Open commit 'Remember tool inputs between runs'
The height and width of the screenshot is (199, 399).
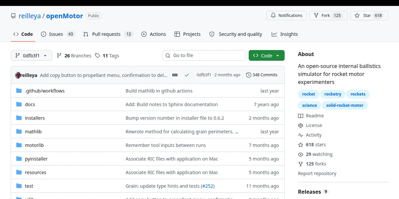[x=166, y=145]
